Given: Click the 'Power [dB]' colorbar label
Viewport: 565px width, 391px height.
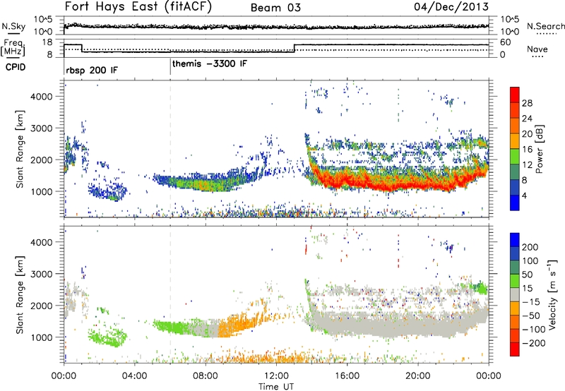Looking at the screenshot, I should tap(540, 149).
